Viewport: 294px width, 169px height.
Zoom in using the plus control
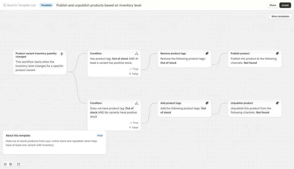11,164
